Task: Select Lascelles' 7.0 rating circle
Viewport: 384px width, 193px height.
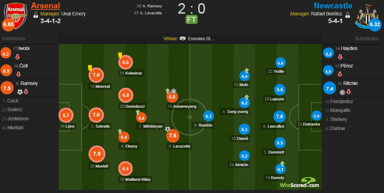Action: coord(280,116)
